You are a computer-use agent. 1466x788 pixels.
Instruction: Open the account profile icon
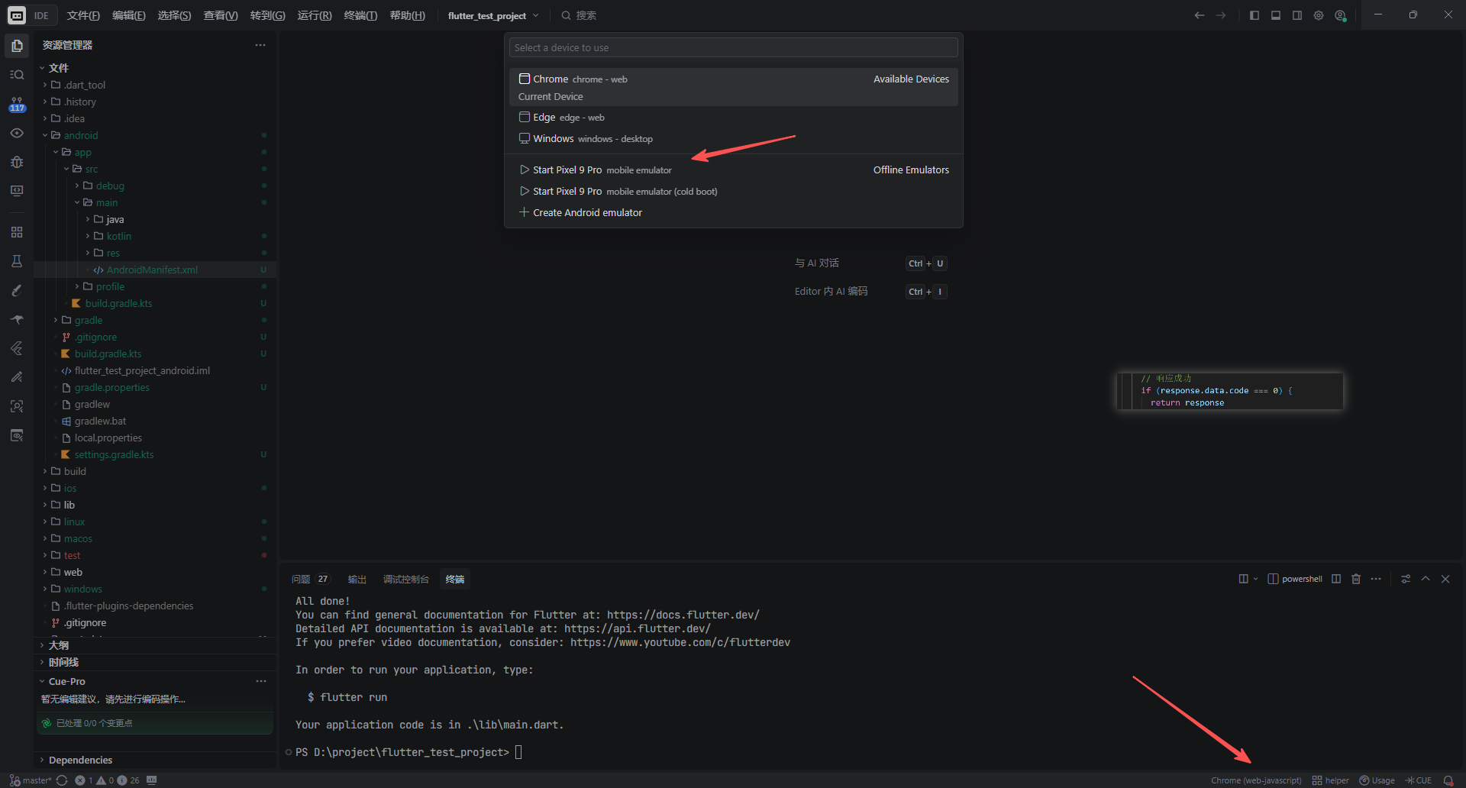[1340, 15]
